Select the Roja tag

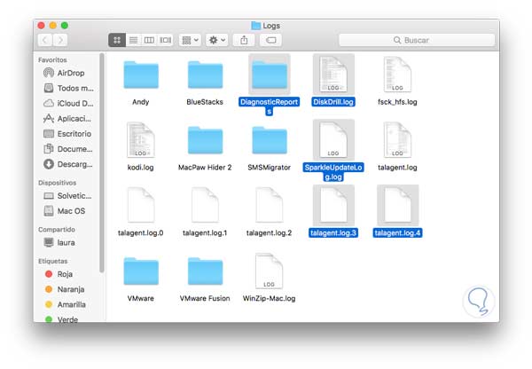tap(59, 274)
